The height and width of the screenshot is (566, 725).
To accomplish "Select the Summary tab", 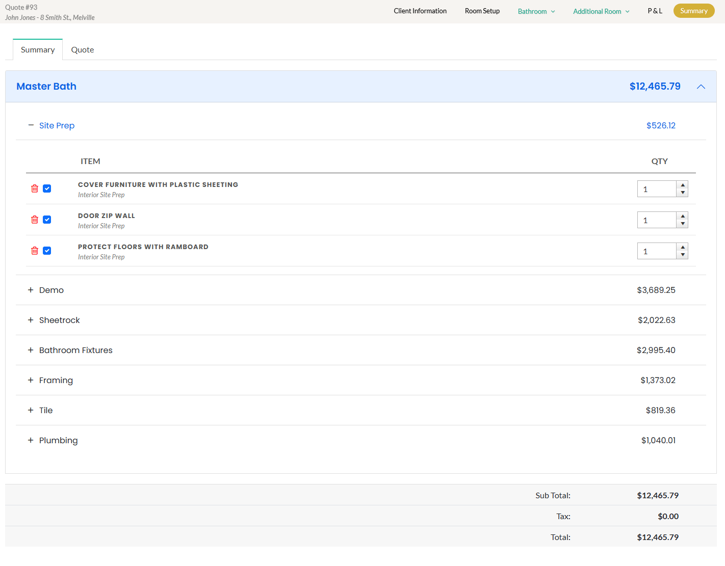I will click(x=38, y=50).
